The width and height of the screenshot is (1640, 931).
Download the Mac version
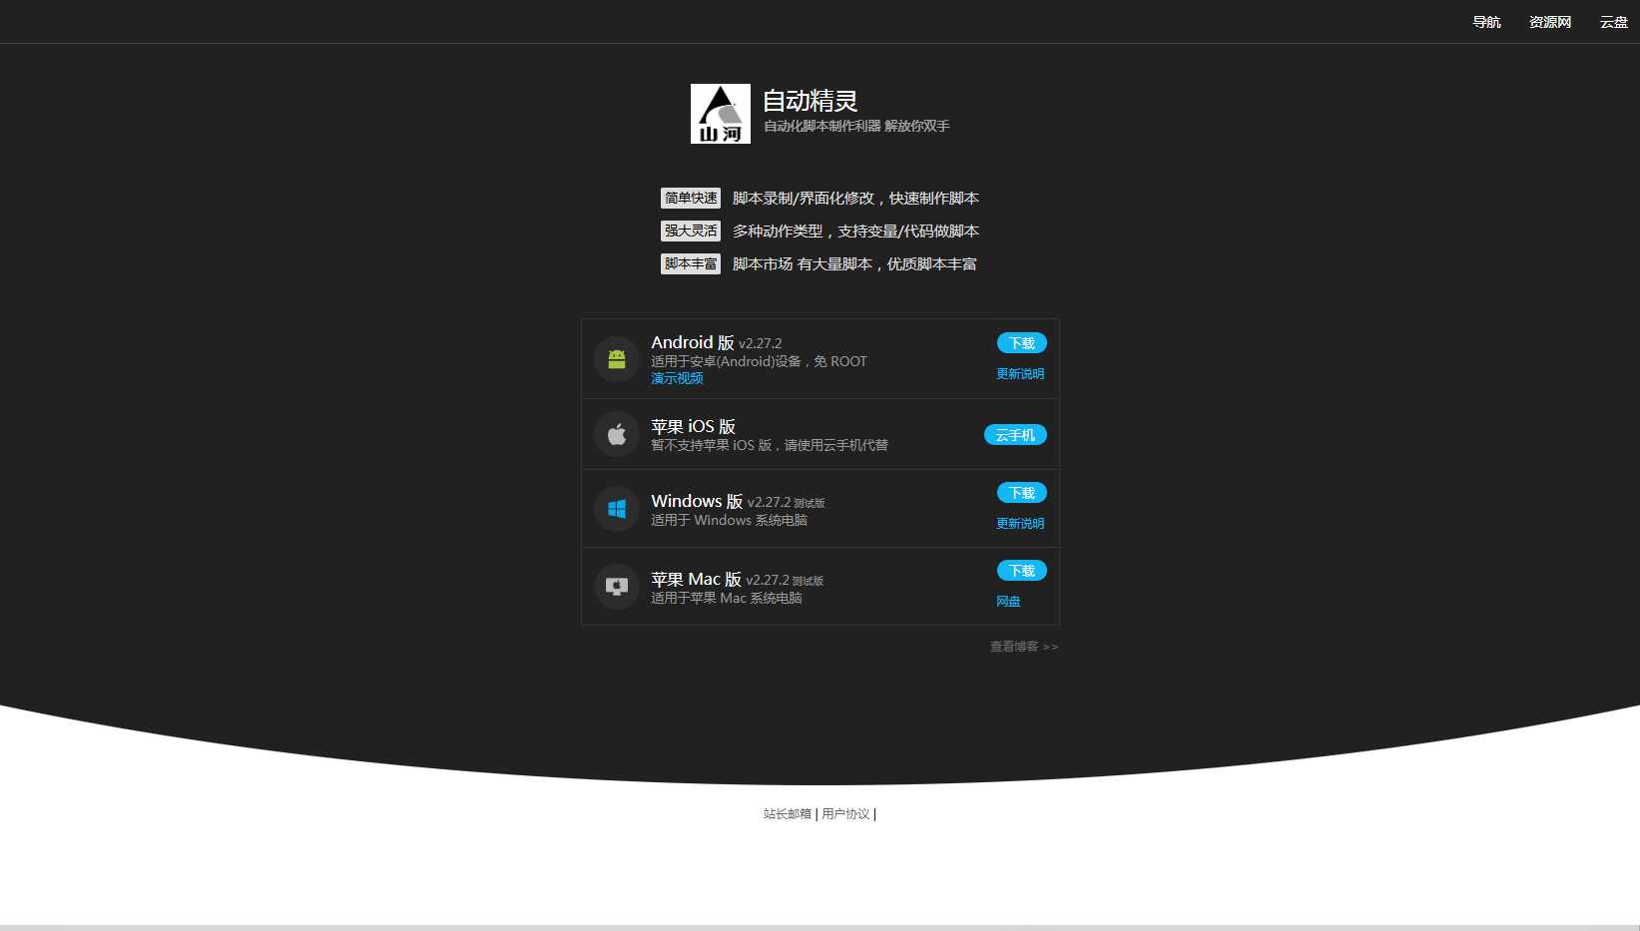point(1021,571)
